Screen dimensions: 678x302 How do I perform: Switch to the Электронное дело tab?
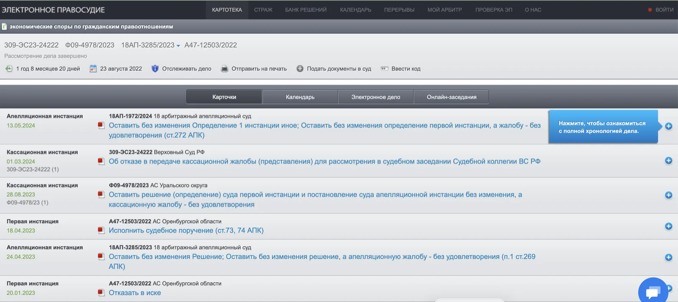click(x=376, y=97)
